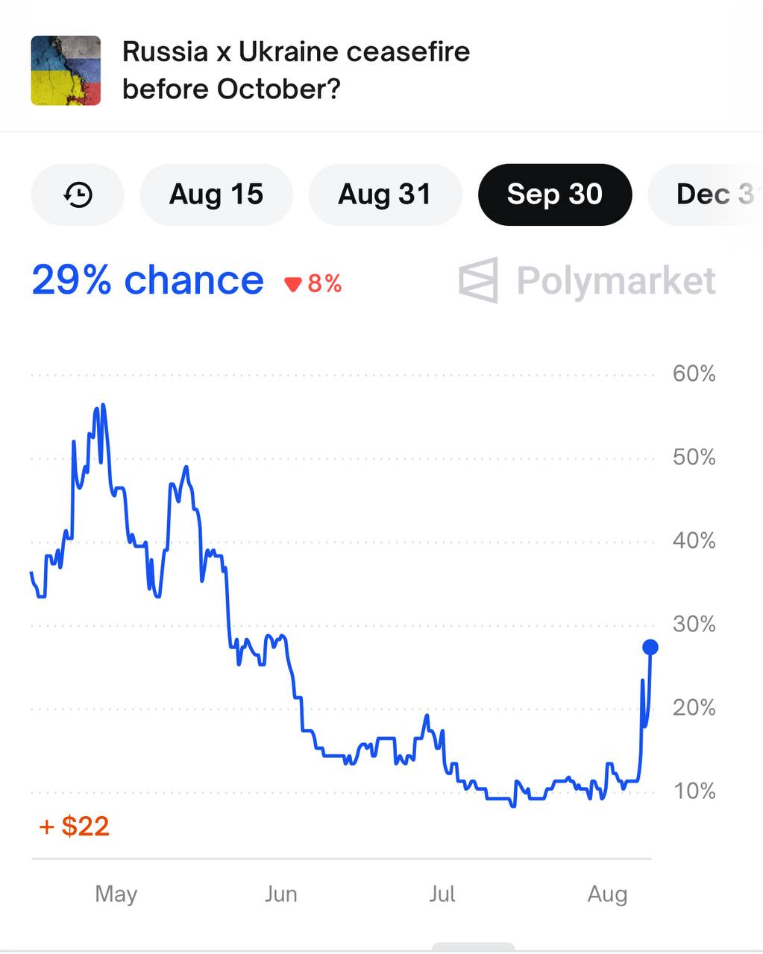Click the red down-triangle change indicator

[x=293, y=284]
